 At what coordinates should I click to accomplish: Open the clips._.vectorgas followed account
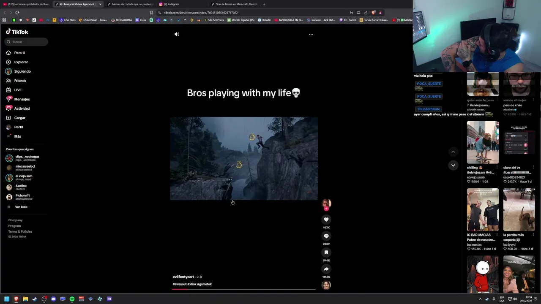point(26,158)
